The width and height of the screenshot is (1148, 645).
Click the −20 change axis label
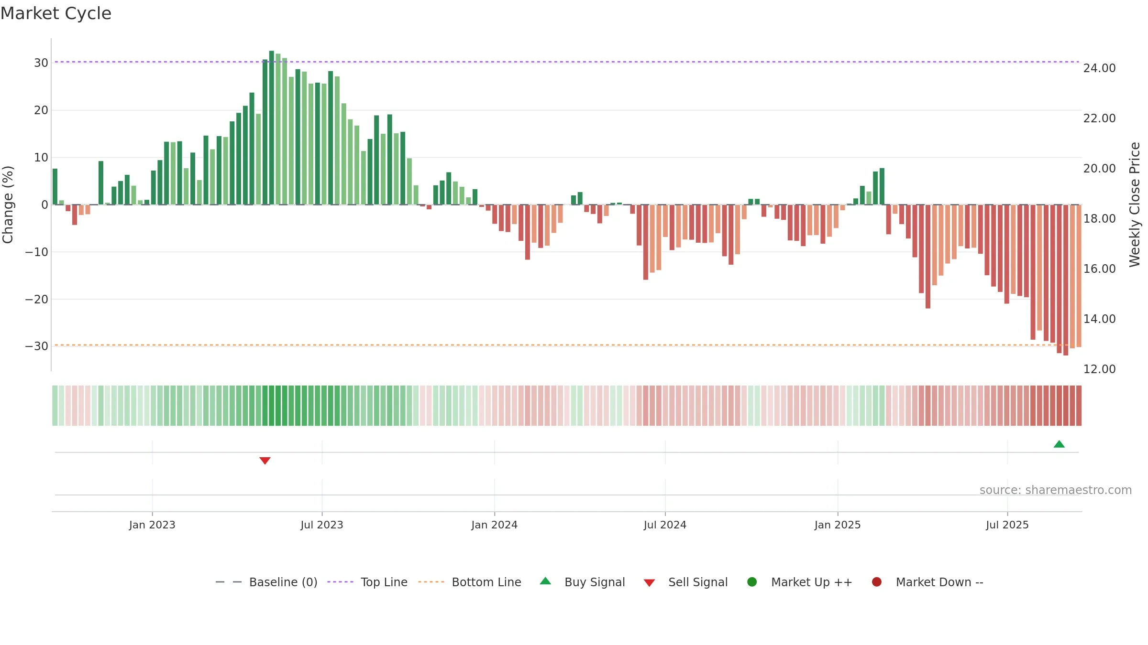(x=37, y=300)
